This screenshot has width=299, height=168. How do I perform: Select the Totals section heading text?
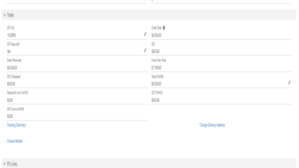(x=10, y=15)
